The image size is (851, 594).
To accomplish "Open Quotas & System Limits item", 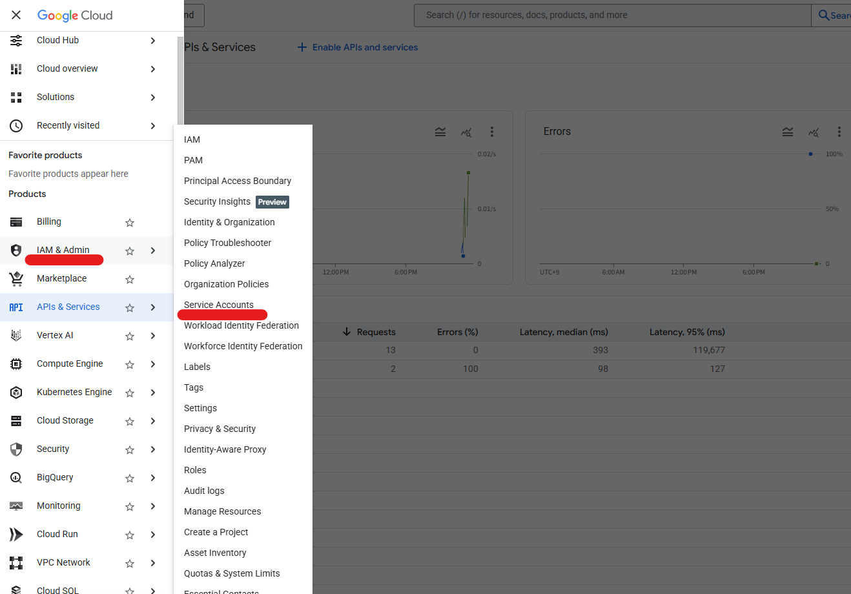I will tap(232, 573).
